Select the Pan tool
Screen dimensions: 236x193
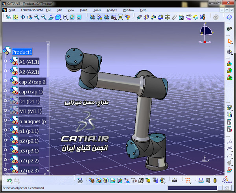point(23,17)
